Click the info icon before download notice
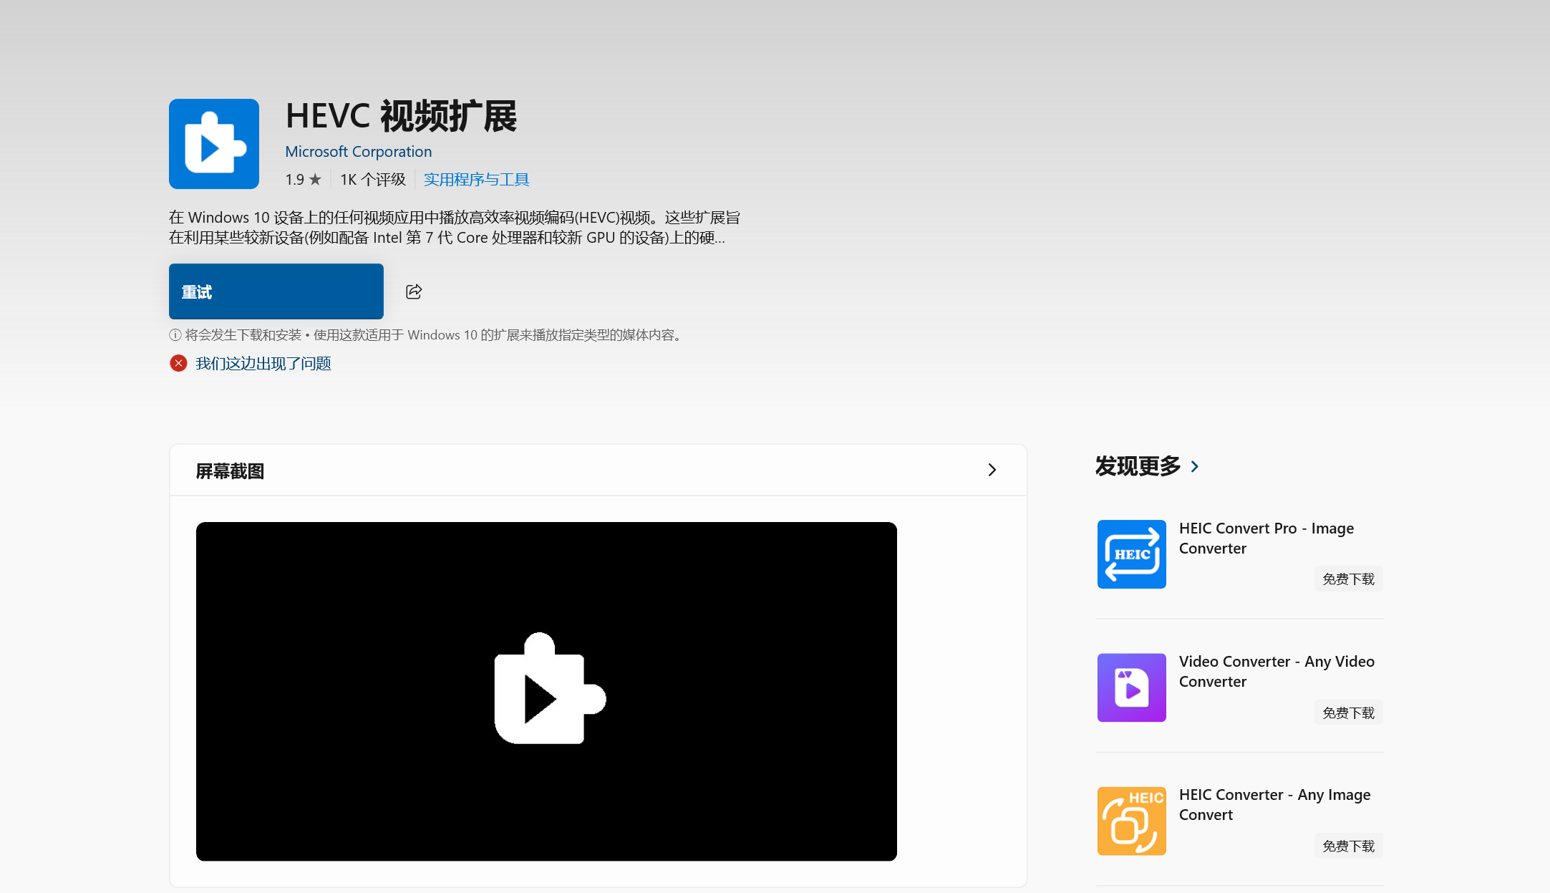This screenshot has width=1550, height=893. (175, 335)
